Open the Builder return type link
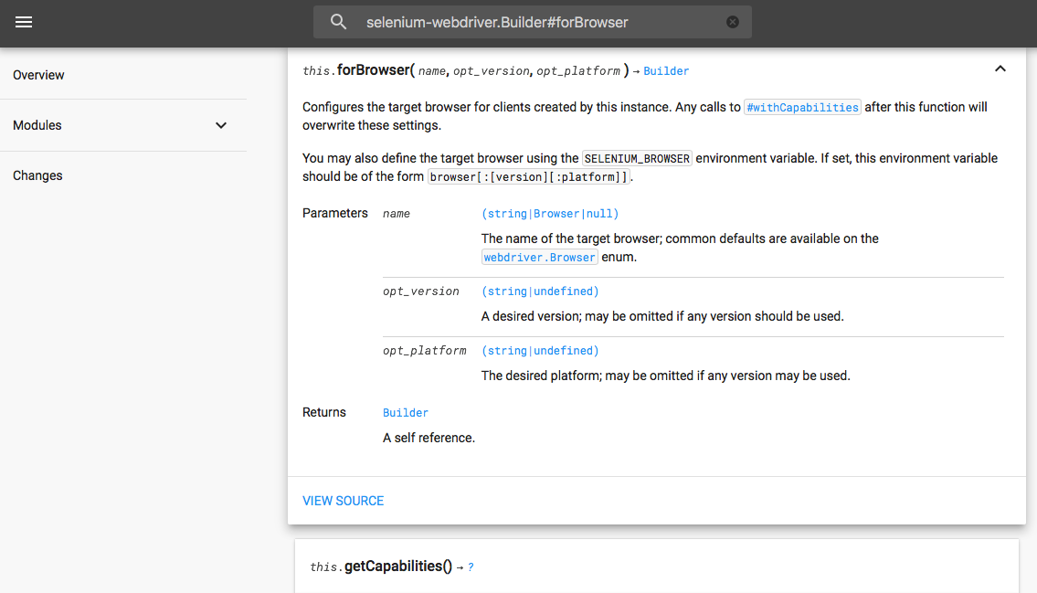 pos(666,69)
